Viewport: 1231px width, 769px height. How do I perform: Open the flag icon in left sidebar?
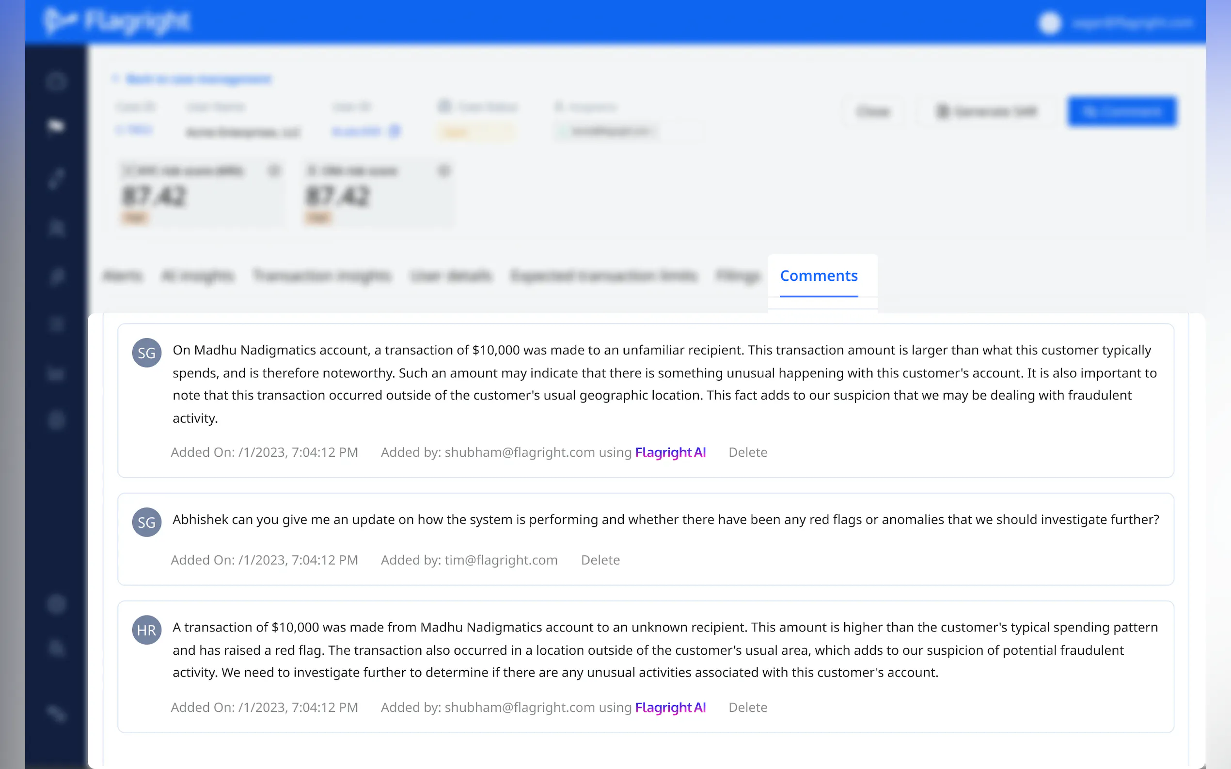point(56,125)
